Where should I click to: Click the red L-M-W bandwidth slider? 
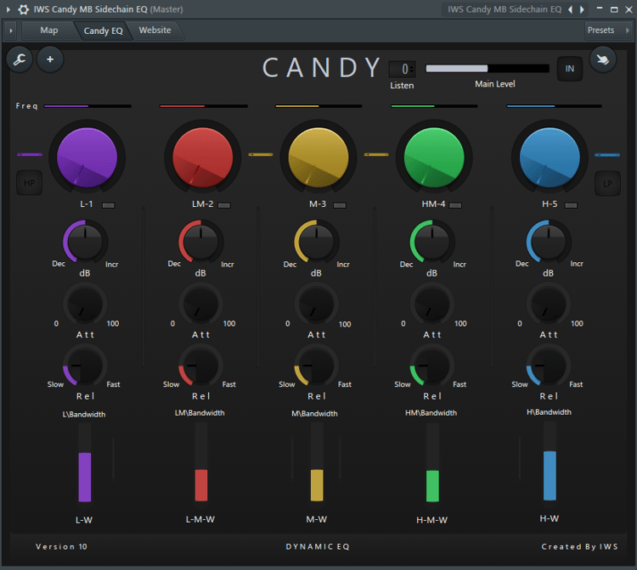201,463
